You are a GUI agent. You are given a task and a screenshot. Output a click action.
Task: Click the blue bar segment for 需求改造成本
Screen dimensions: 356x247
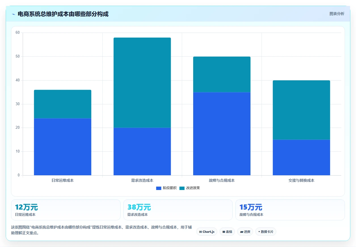pos(142,151)
